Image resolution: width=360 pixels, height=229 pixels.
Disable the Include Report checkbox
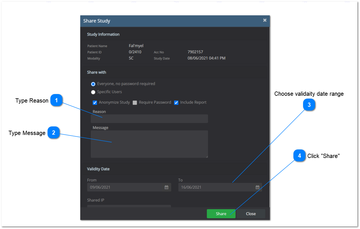coord(176,103)
